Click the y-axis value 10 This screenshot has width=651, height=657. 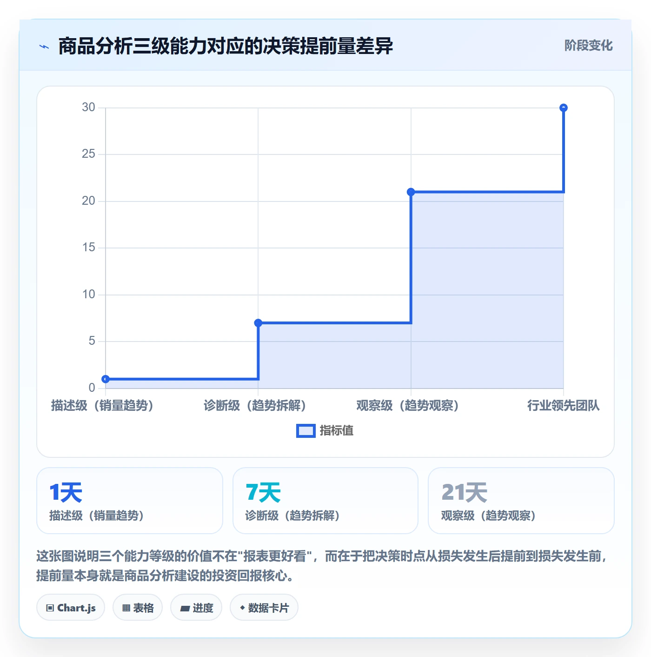click(x=88, y=295)
